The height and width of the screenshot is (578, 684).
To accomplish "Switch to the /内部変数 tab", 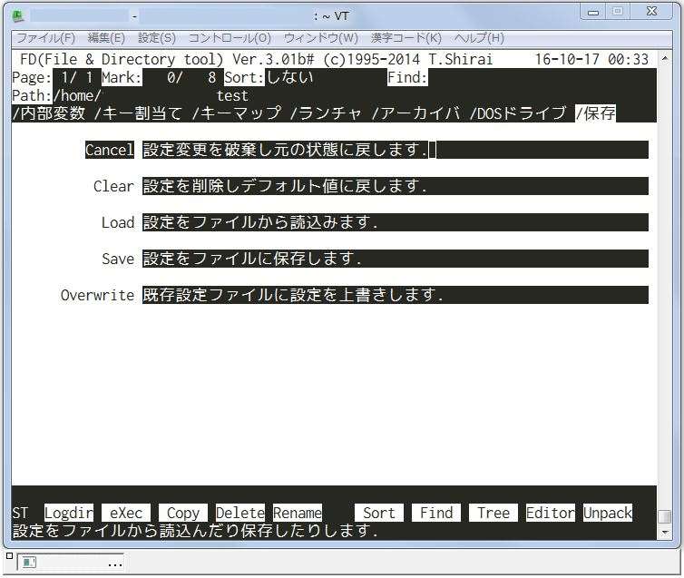I will [x=48, y=113].
